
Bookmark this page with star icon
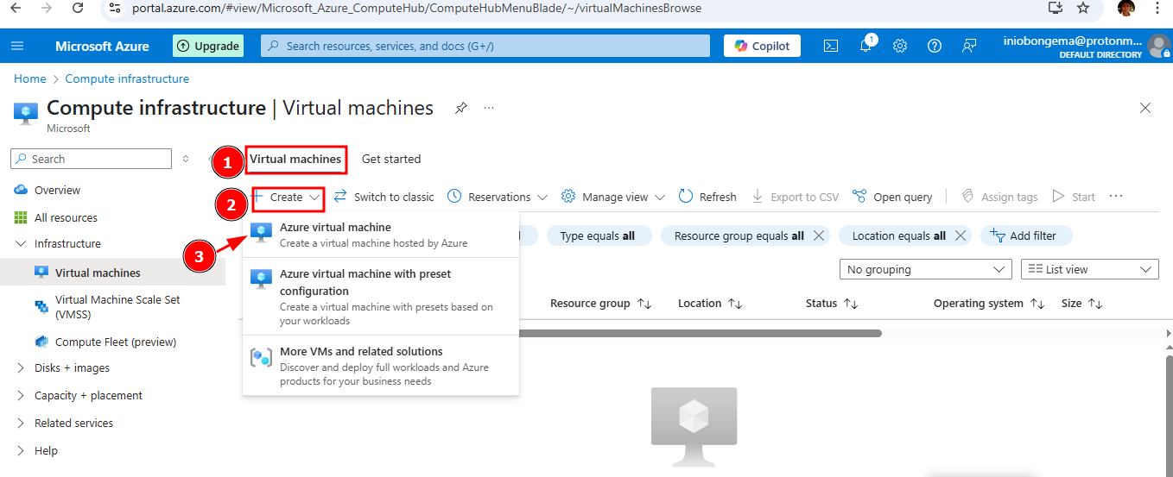pos(1083,8)
